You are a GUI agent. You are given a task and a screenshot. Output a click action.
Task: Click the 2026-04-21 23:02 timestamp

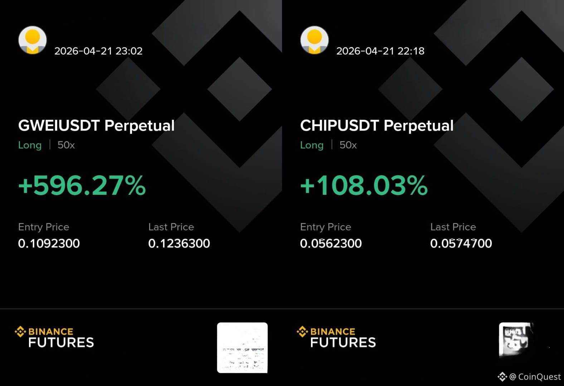click(98, 51)
